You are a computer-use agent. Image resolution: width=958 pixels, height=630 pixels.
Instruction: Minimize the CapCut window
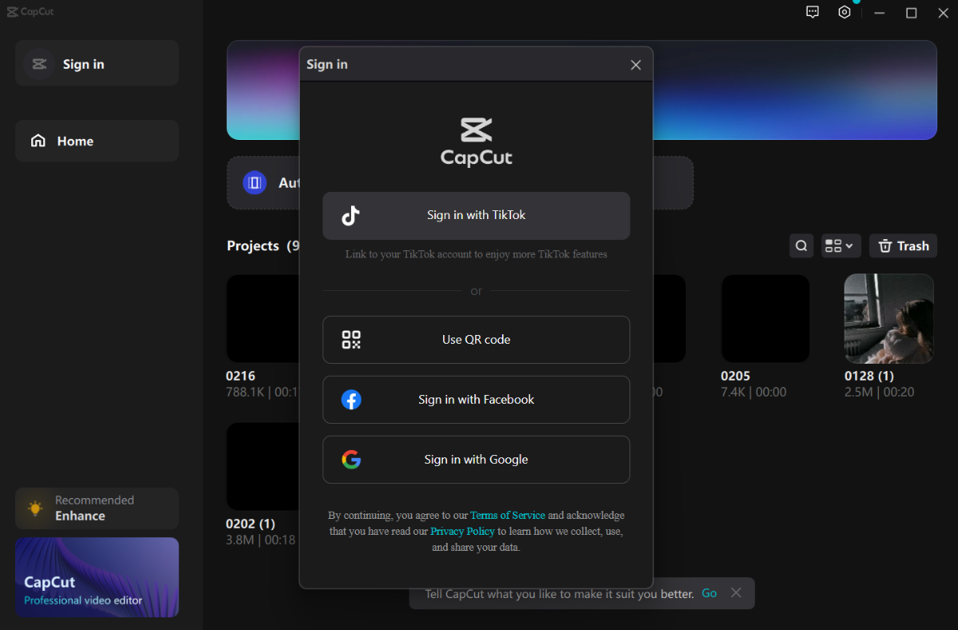coord(879,13)
